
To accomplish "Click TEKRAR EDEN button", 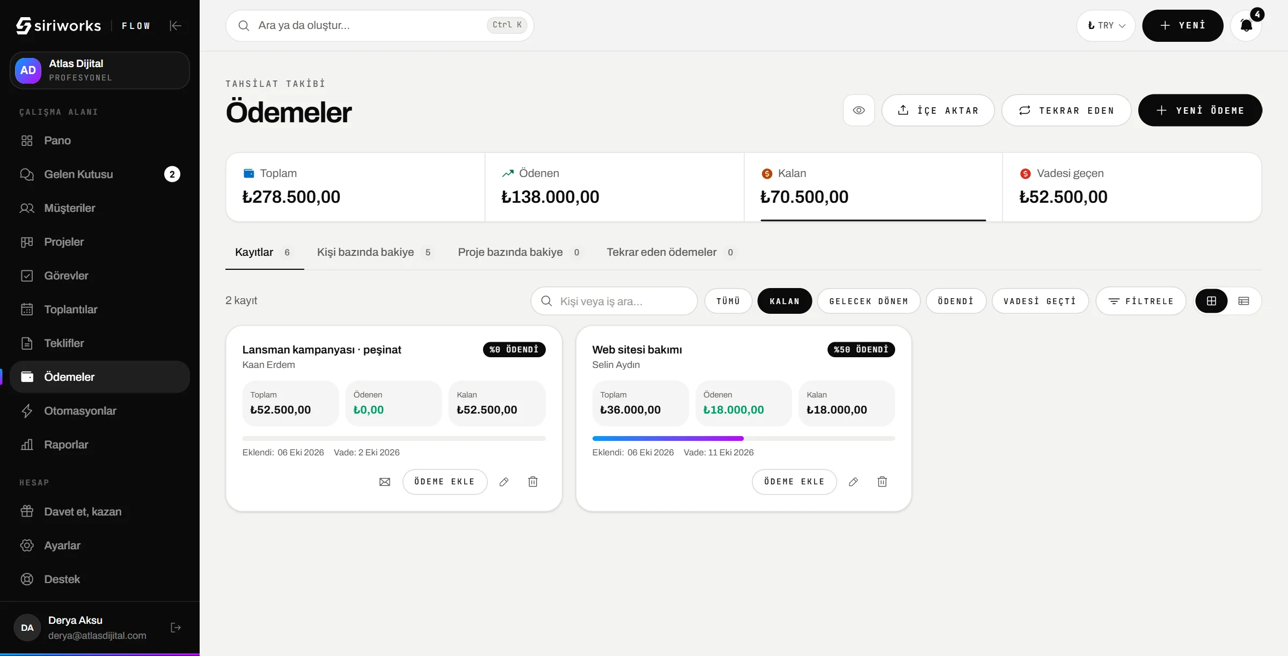I will pos(1066,110).
